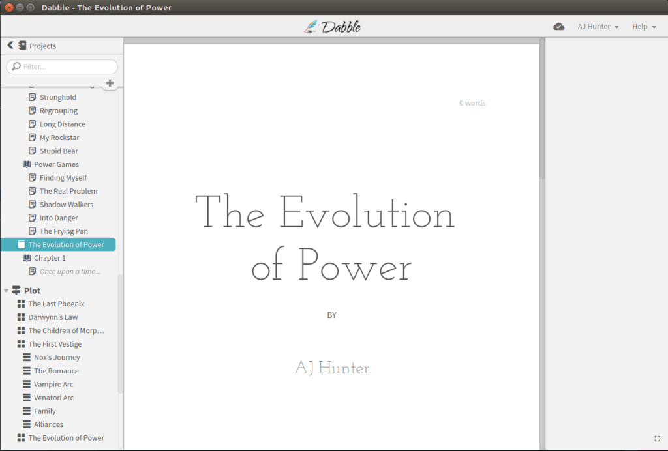Click the plus icon to add item
Image resolution: width=668 pixels, height=451 pixels.
(x=110, y=83)
